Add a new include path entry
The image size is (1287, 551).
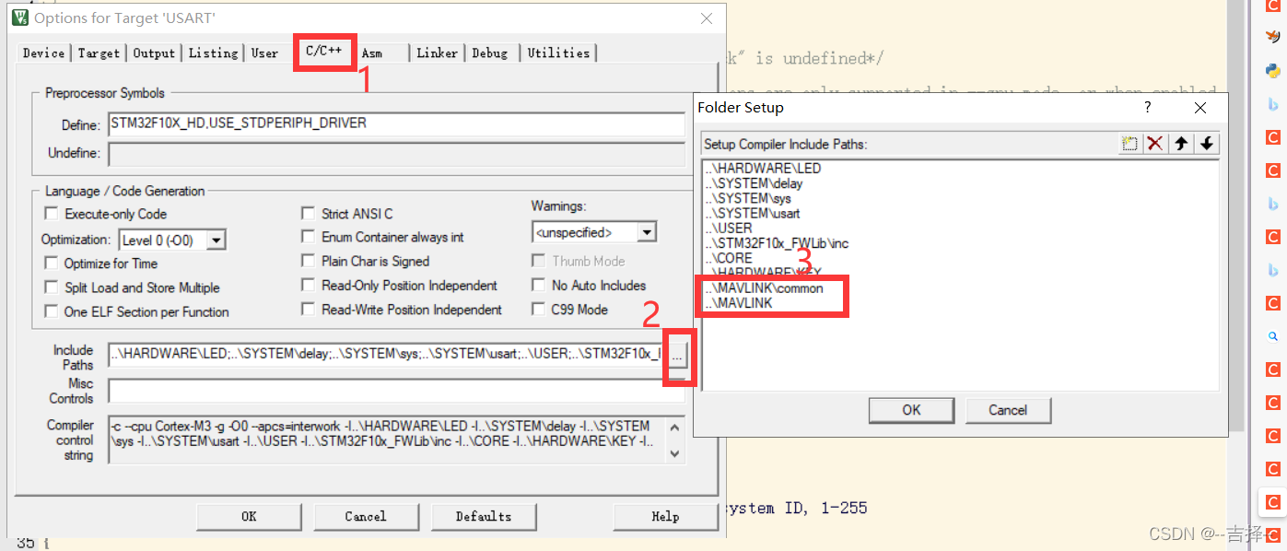click(x=1129, y=144)
